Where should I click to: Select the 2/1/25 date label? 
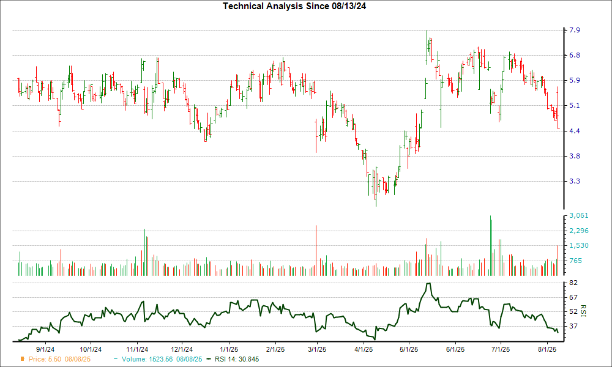pos(275,349)
